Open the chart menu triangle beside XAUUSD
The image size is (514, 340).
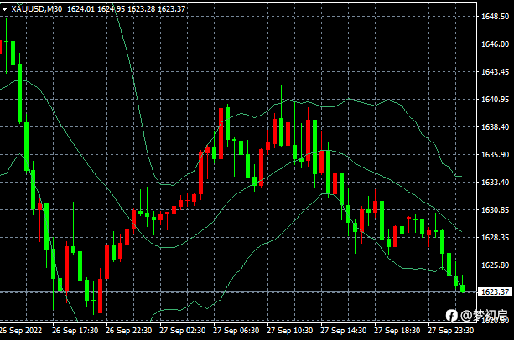click(4, 9)
